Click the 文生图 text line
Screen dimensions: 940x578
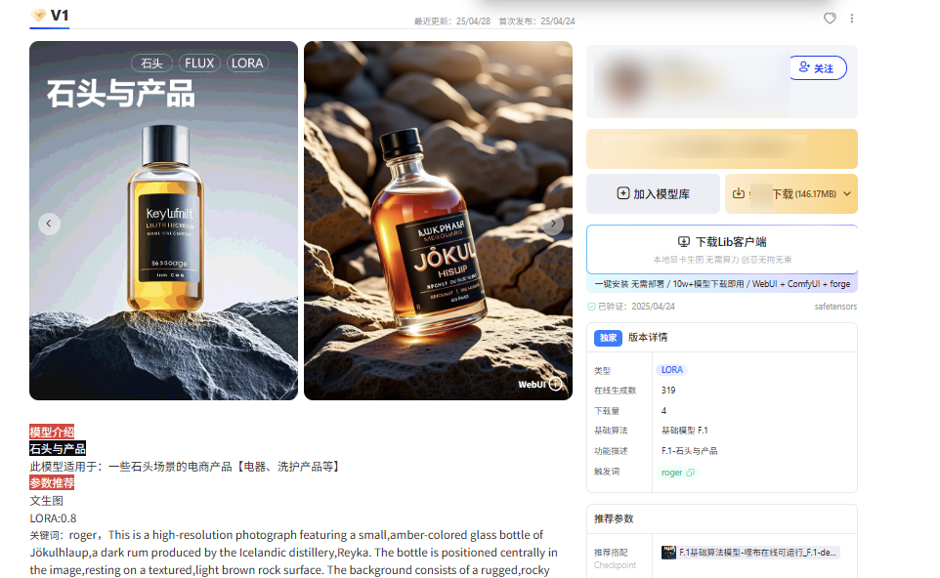[x=47, y=501]
